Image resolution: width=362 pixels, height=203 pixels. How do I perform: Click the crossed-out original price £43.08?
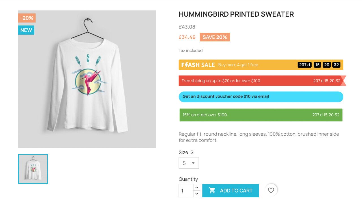click(186, 27)
